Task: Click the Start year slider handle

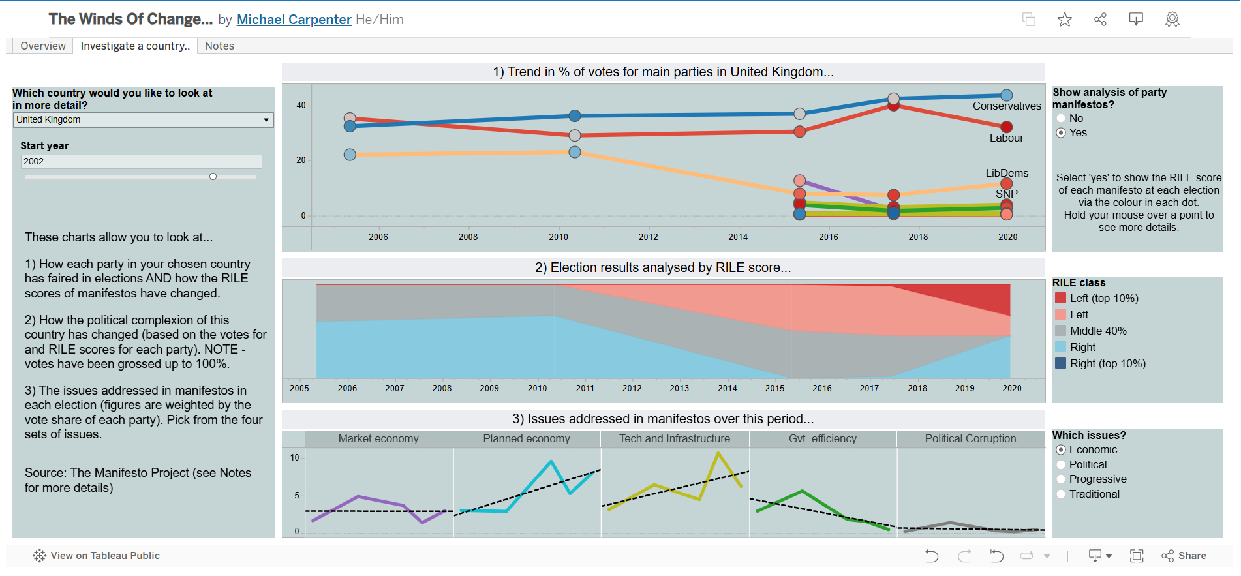Action: [213, 177]
